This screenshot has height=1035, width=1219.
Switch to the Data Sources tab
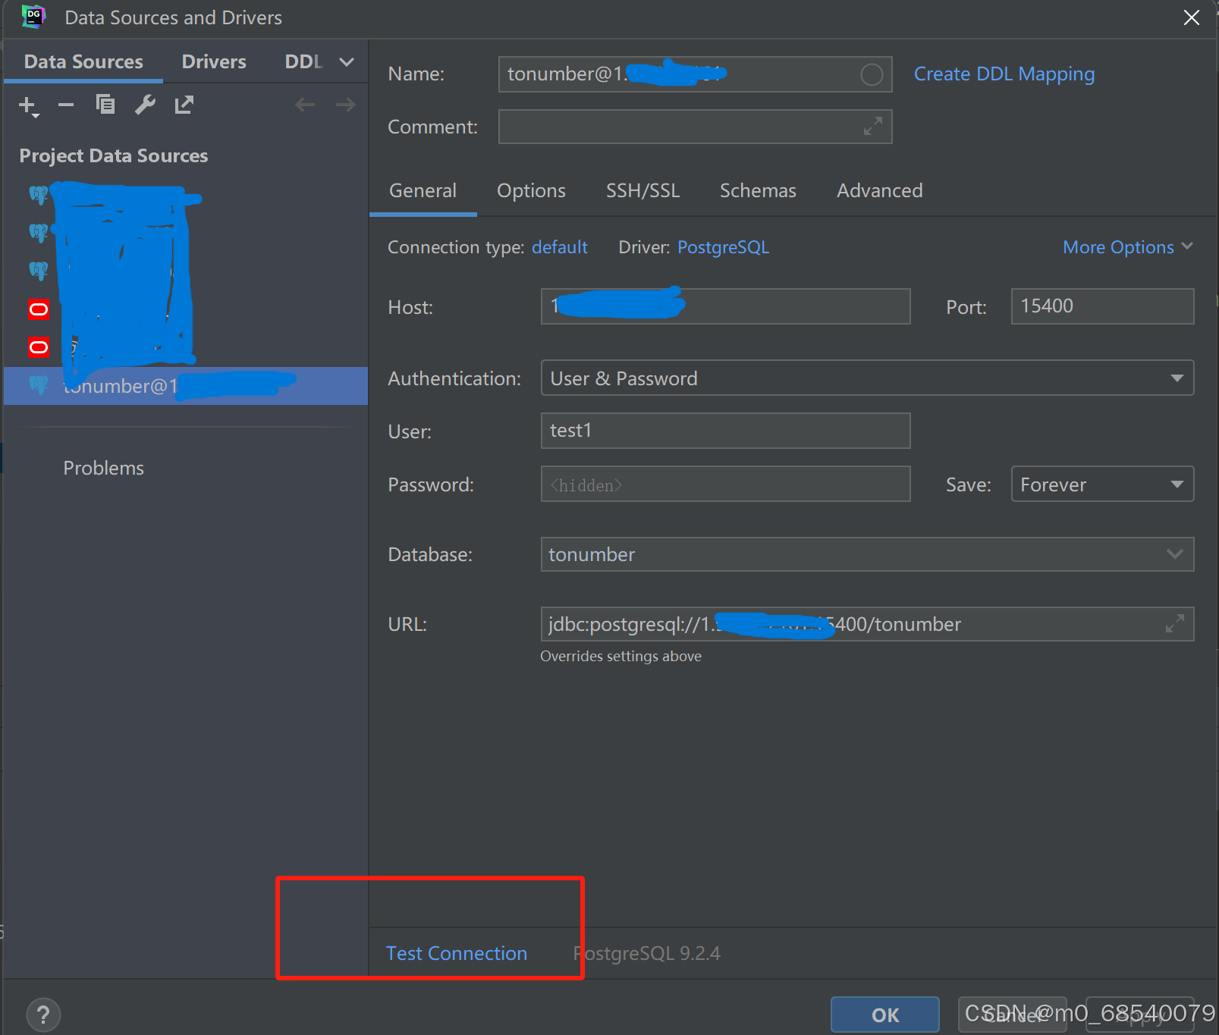click(83, 61)
